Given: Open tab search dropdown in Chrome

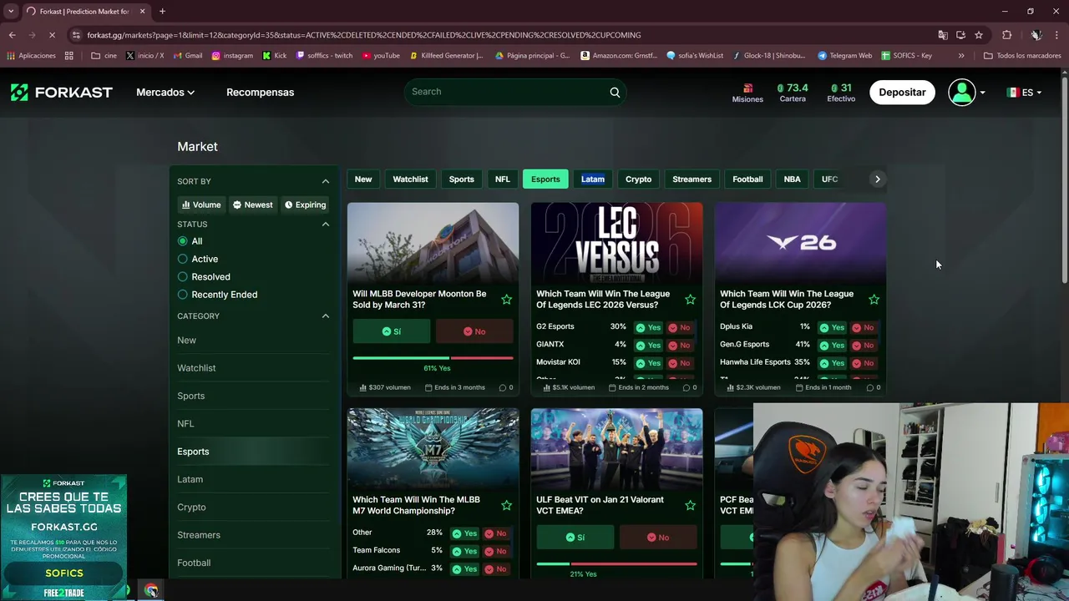Looking at the screenshot, I should point(11,11).
